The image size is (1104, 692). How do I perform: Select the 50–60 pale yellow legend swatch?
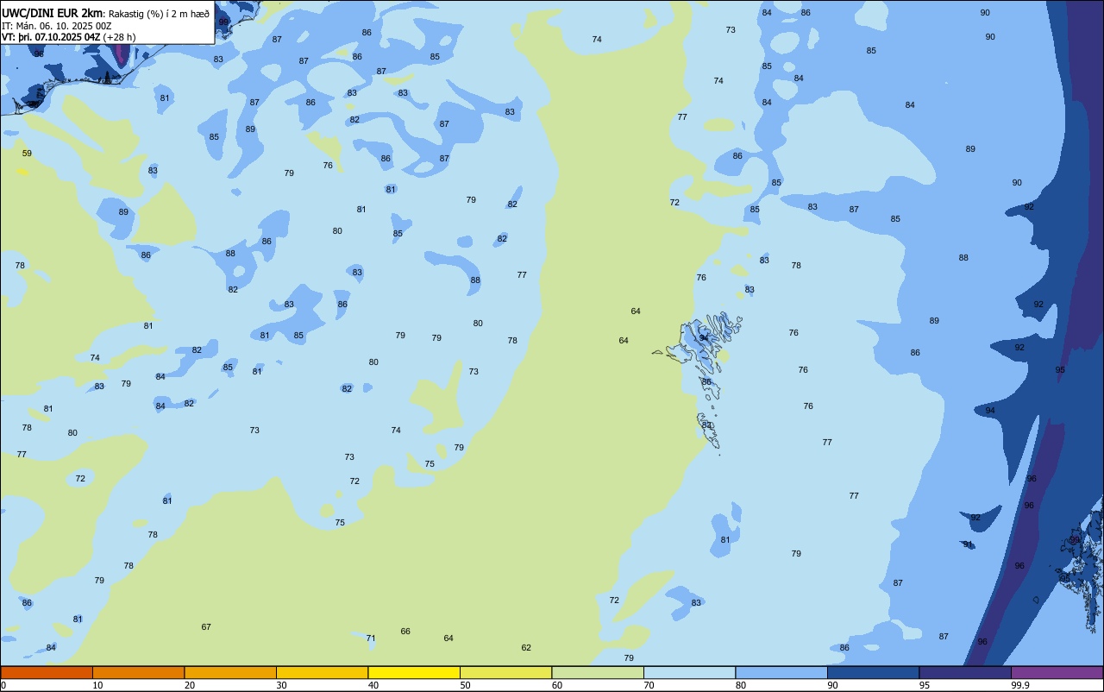[x=505, y=672]
